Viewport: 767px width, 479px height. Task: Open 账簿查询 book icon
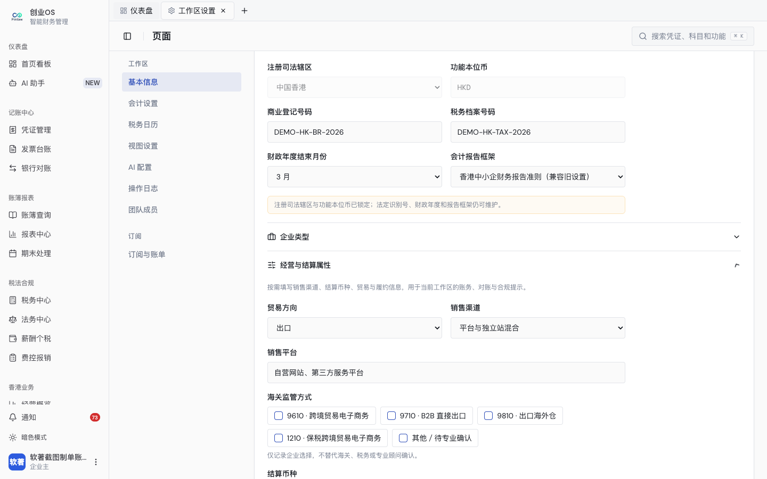point(13,215)
